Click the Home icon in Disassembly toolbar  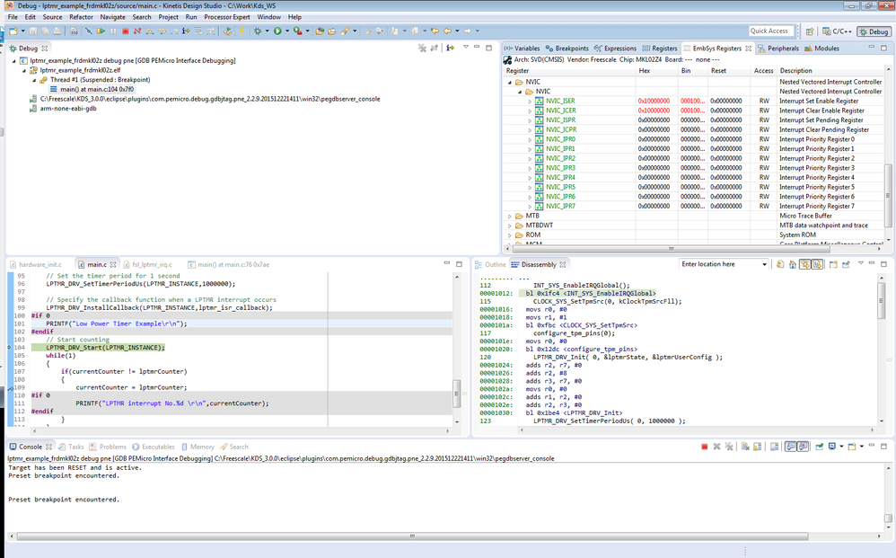[793, 264]
